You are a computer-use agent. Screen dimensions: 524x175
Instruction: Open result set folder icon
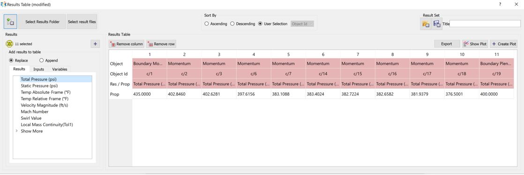pyautogui.click(x=426, y=24)
